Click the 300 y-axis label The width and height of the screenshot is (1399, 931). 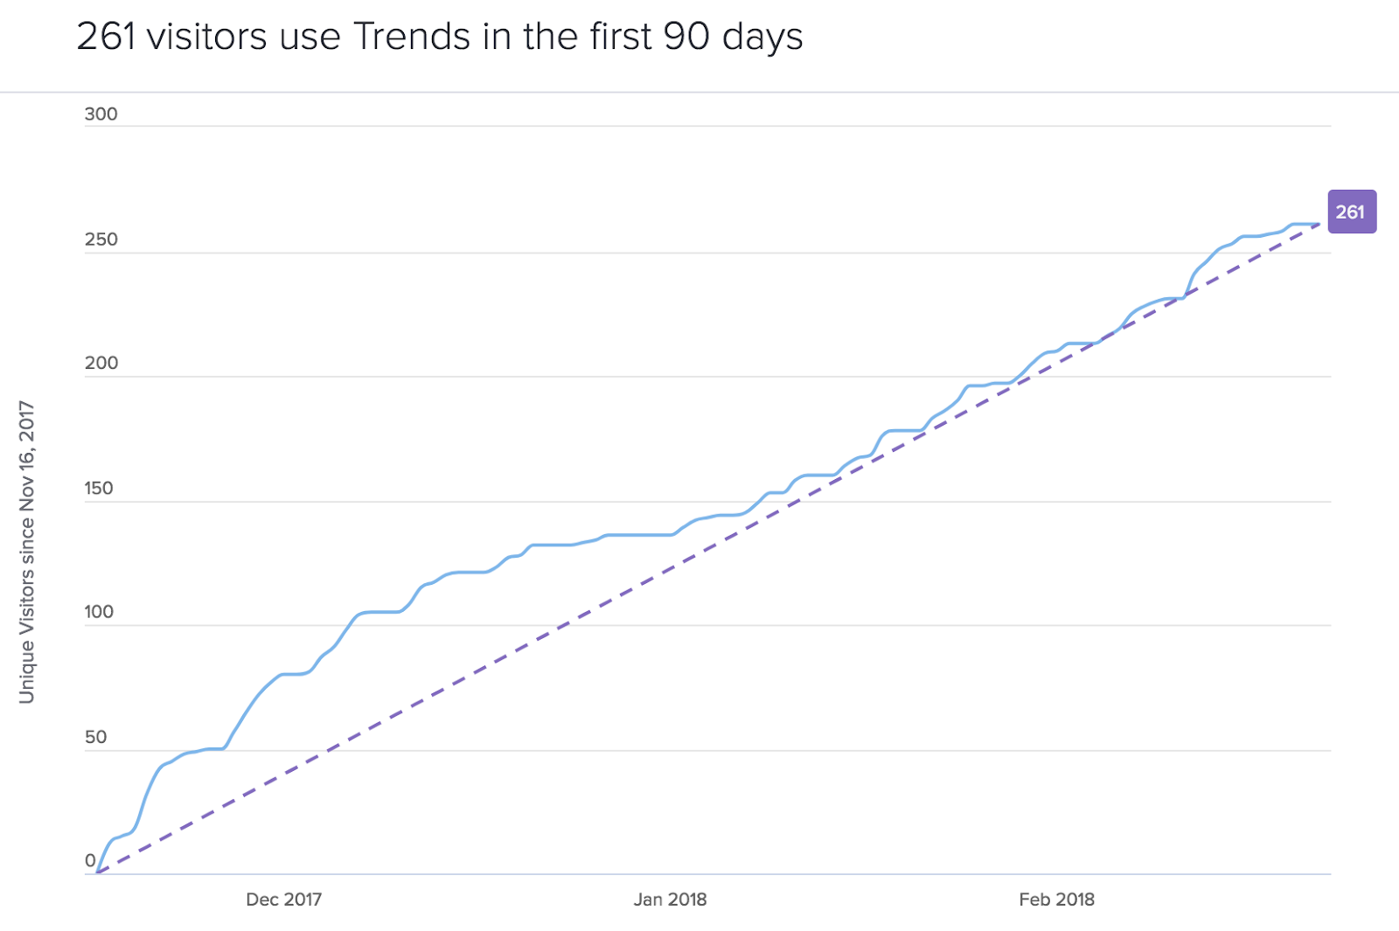(x=101, y=115)
